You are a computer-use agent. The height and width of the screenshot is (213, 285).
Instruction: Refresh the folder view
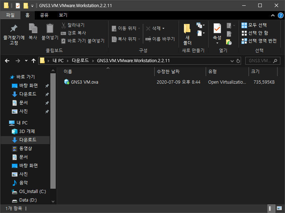point(238,61)
